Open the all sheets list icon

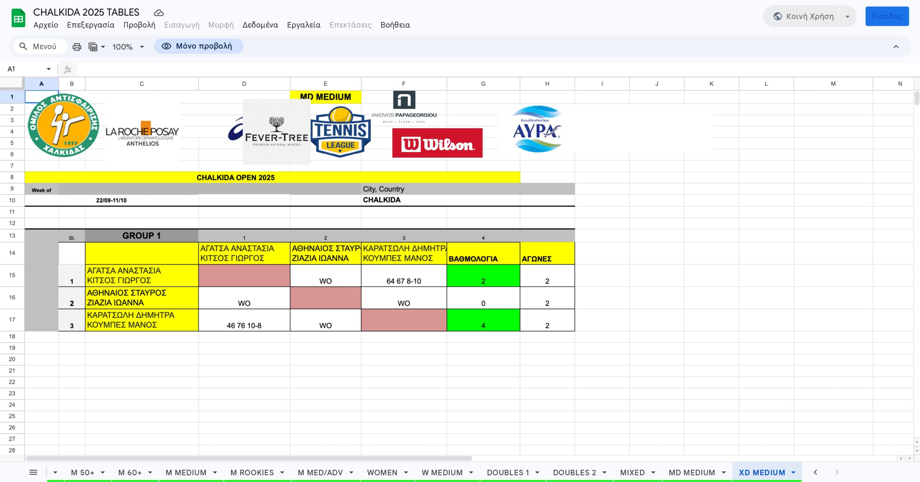tap(33, 472)
